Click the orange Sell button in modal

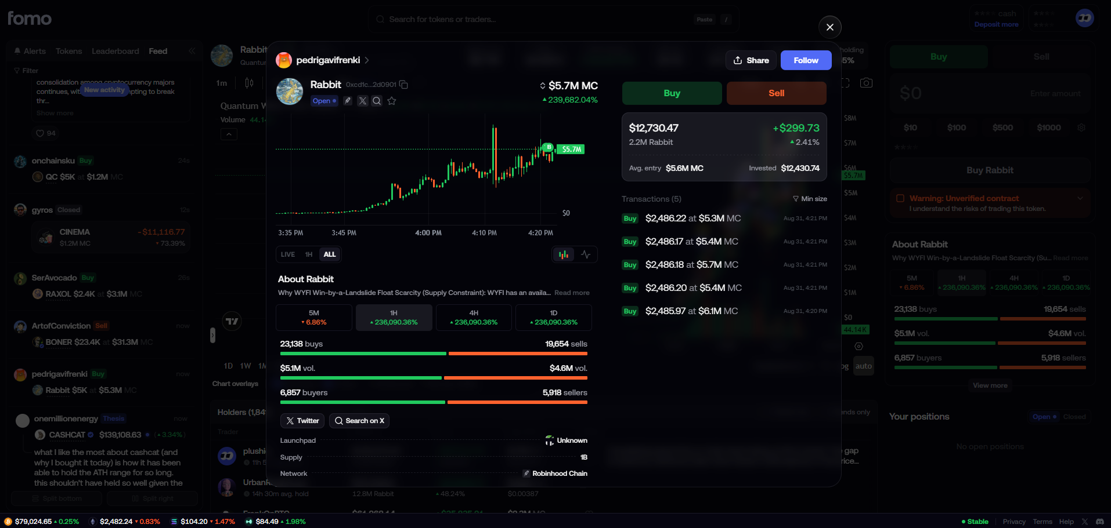point(776,93)
